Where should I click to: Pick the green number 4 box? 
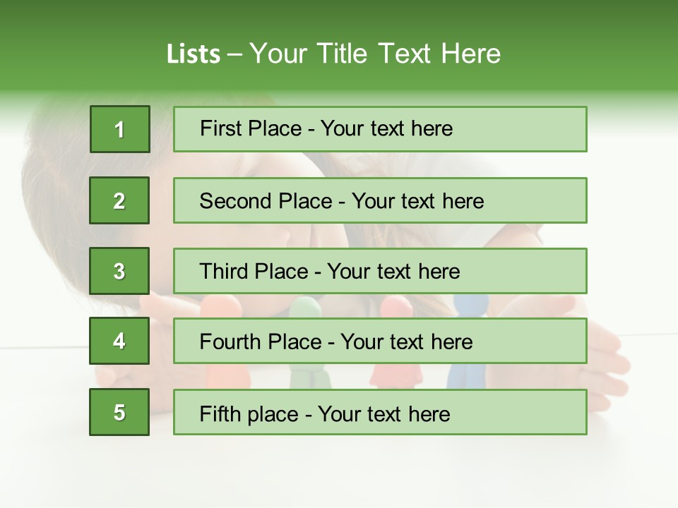[119, 341]
